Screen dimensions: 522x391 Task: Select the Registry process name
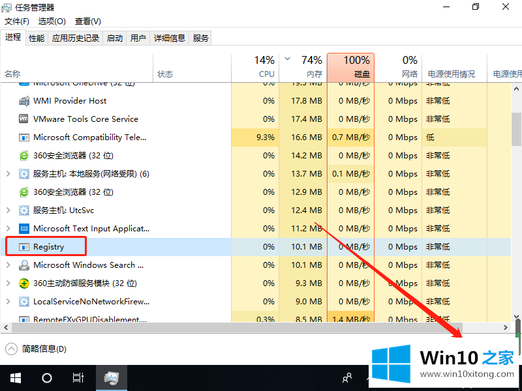pos(48,247)
